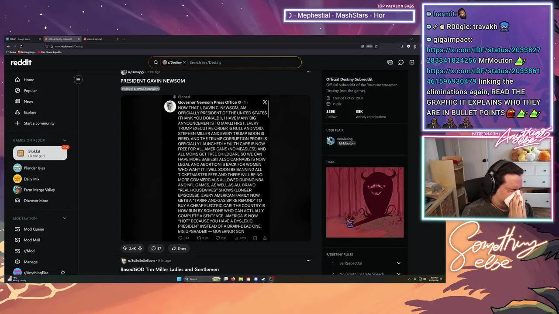Click Political News/Discussion flair tag

(x=140, y=89)
